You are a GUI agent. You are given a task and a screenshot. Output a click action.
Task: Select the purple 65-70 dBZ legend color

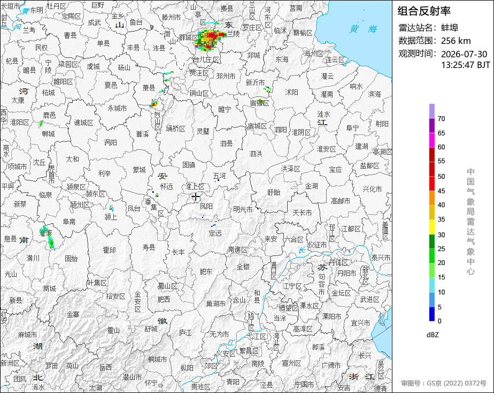click(431, 125)
